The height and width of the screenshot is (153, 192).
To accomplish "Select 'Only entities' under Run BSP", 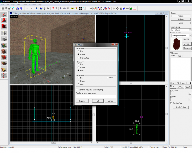I will point(79,58).
